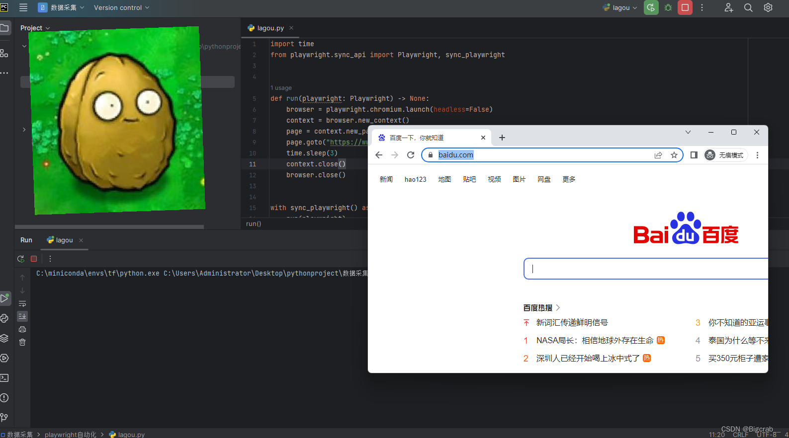The width and height of the screenshot is (789, 438).
Task: Open the 数据采集 project dropdown
Action: [62, 7]
